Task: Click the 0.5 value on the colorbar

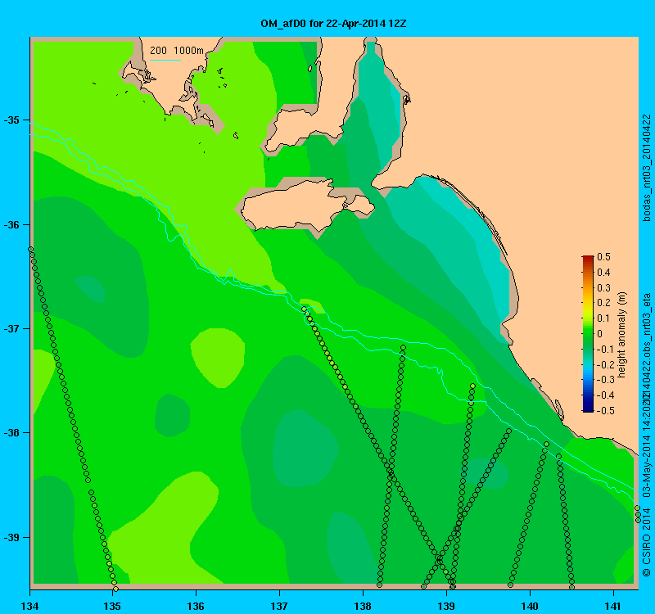Action: [603, 257]
